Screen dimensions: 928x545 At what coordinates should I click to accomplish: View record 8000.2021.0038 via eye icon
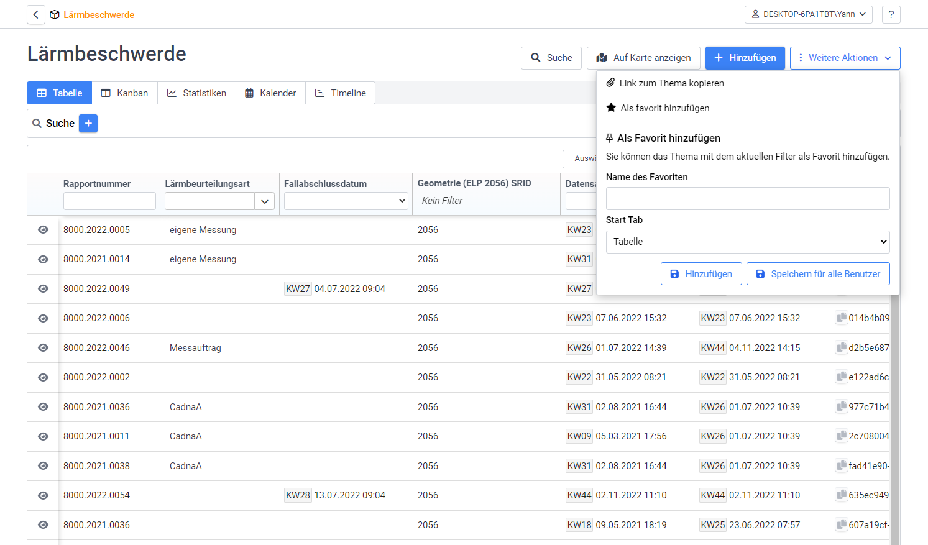click(x=43, y=466)
